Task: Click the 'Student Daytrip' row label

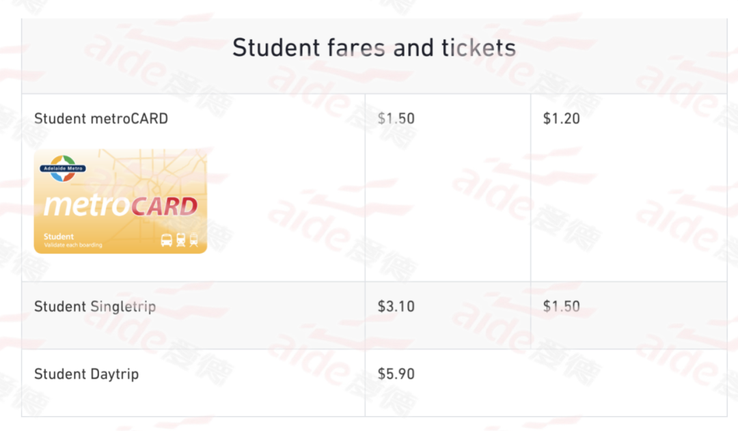Action: (87, 374)
